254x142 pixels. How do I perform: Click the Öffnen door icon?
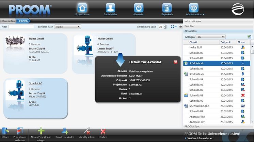[x=5, y=131]
